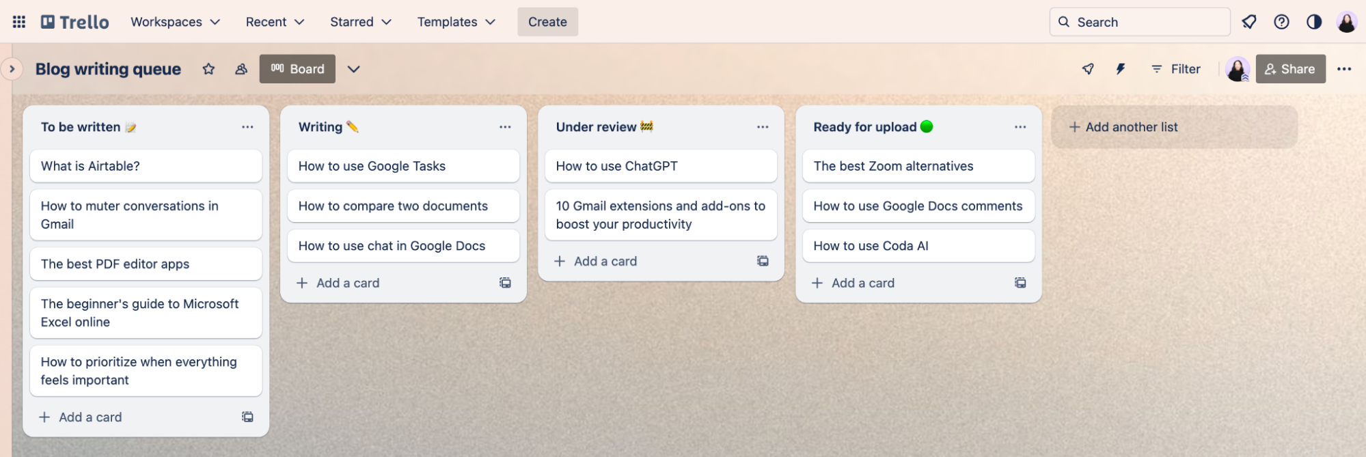Open How to use Google Tasks card
The height and width of the screenshot is (457, 1366).
coord(403,166)
